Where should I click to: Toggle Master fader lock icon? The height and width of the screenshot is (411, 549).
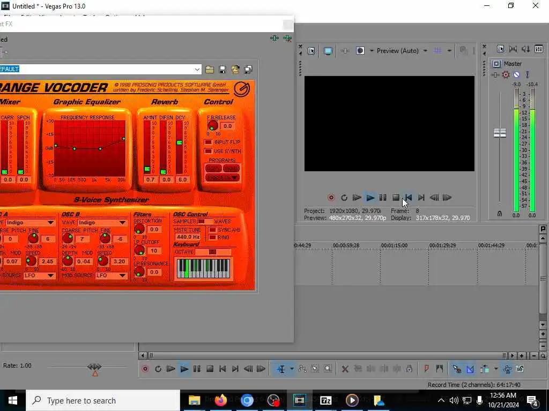500,214
